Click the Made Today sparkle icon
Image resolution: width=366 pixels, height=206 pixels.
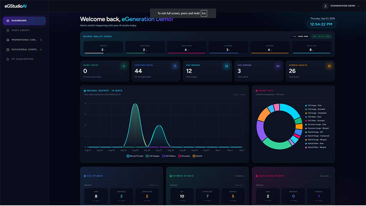point(124,66)
